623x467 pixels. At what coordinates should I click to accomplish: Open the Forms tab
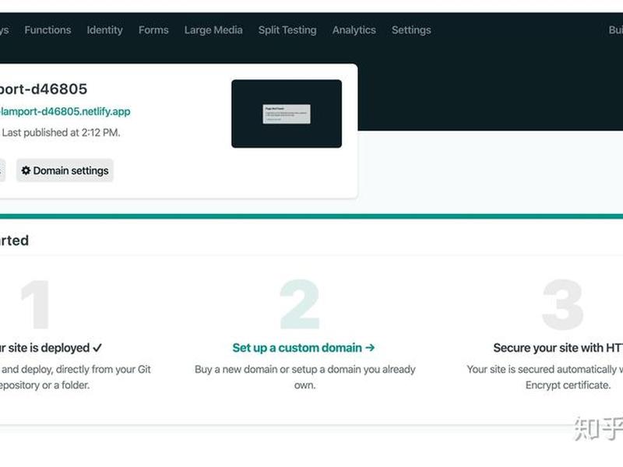tap(153, 30)
